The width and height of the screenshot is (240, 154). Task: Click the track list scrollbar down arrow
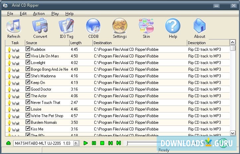233,133
